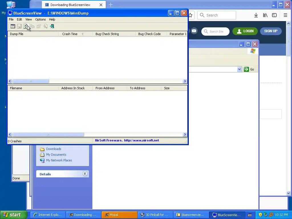Sort by Dump File column header
Image resolution: width=292 pixels, height=219 pixels.
pos(33,34)
